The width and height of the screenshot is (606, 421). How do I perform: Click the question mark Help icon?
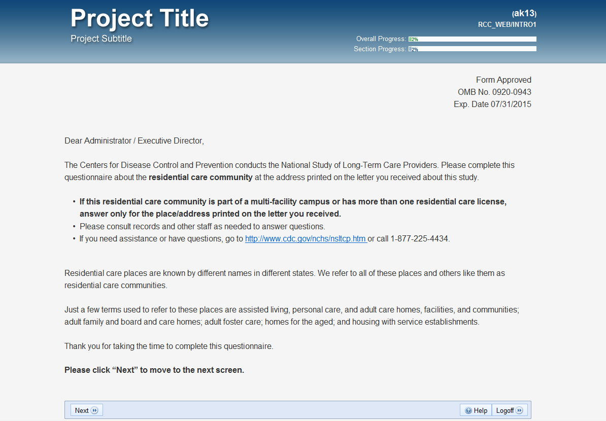pyautogui.click(x=468, y=410)
